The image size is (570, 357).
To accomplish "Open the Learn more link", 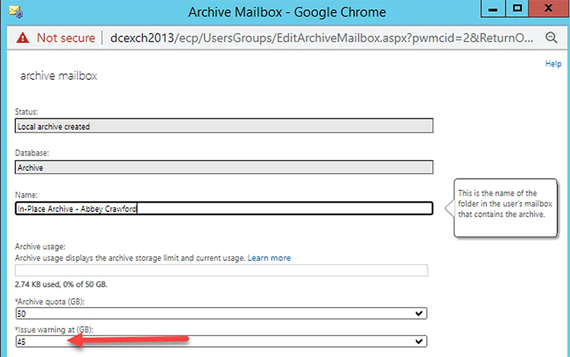I will coord(269,258).
